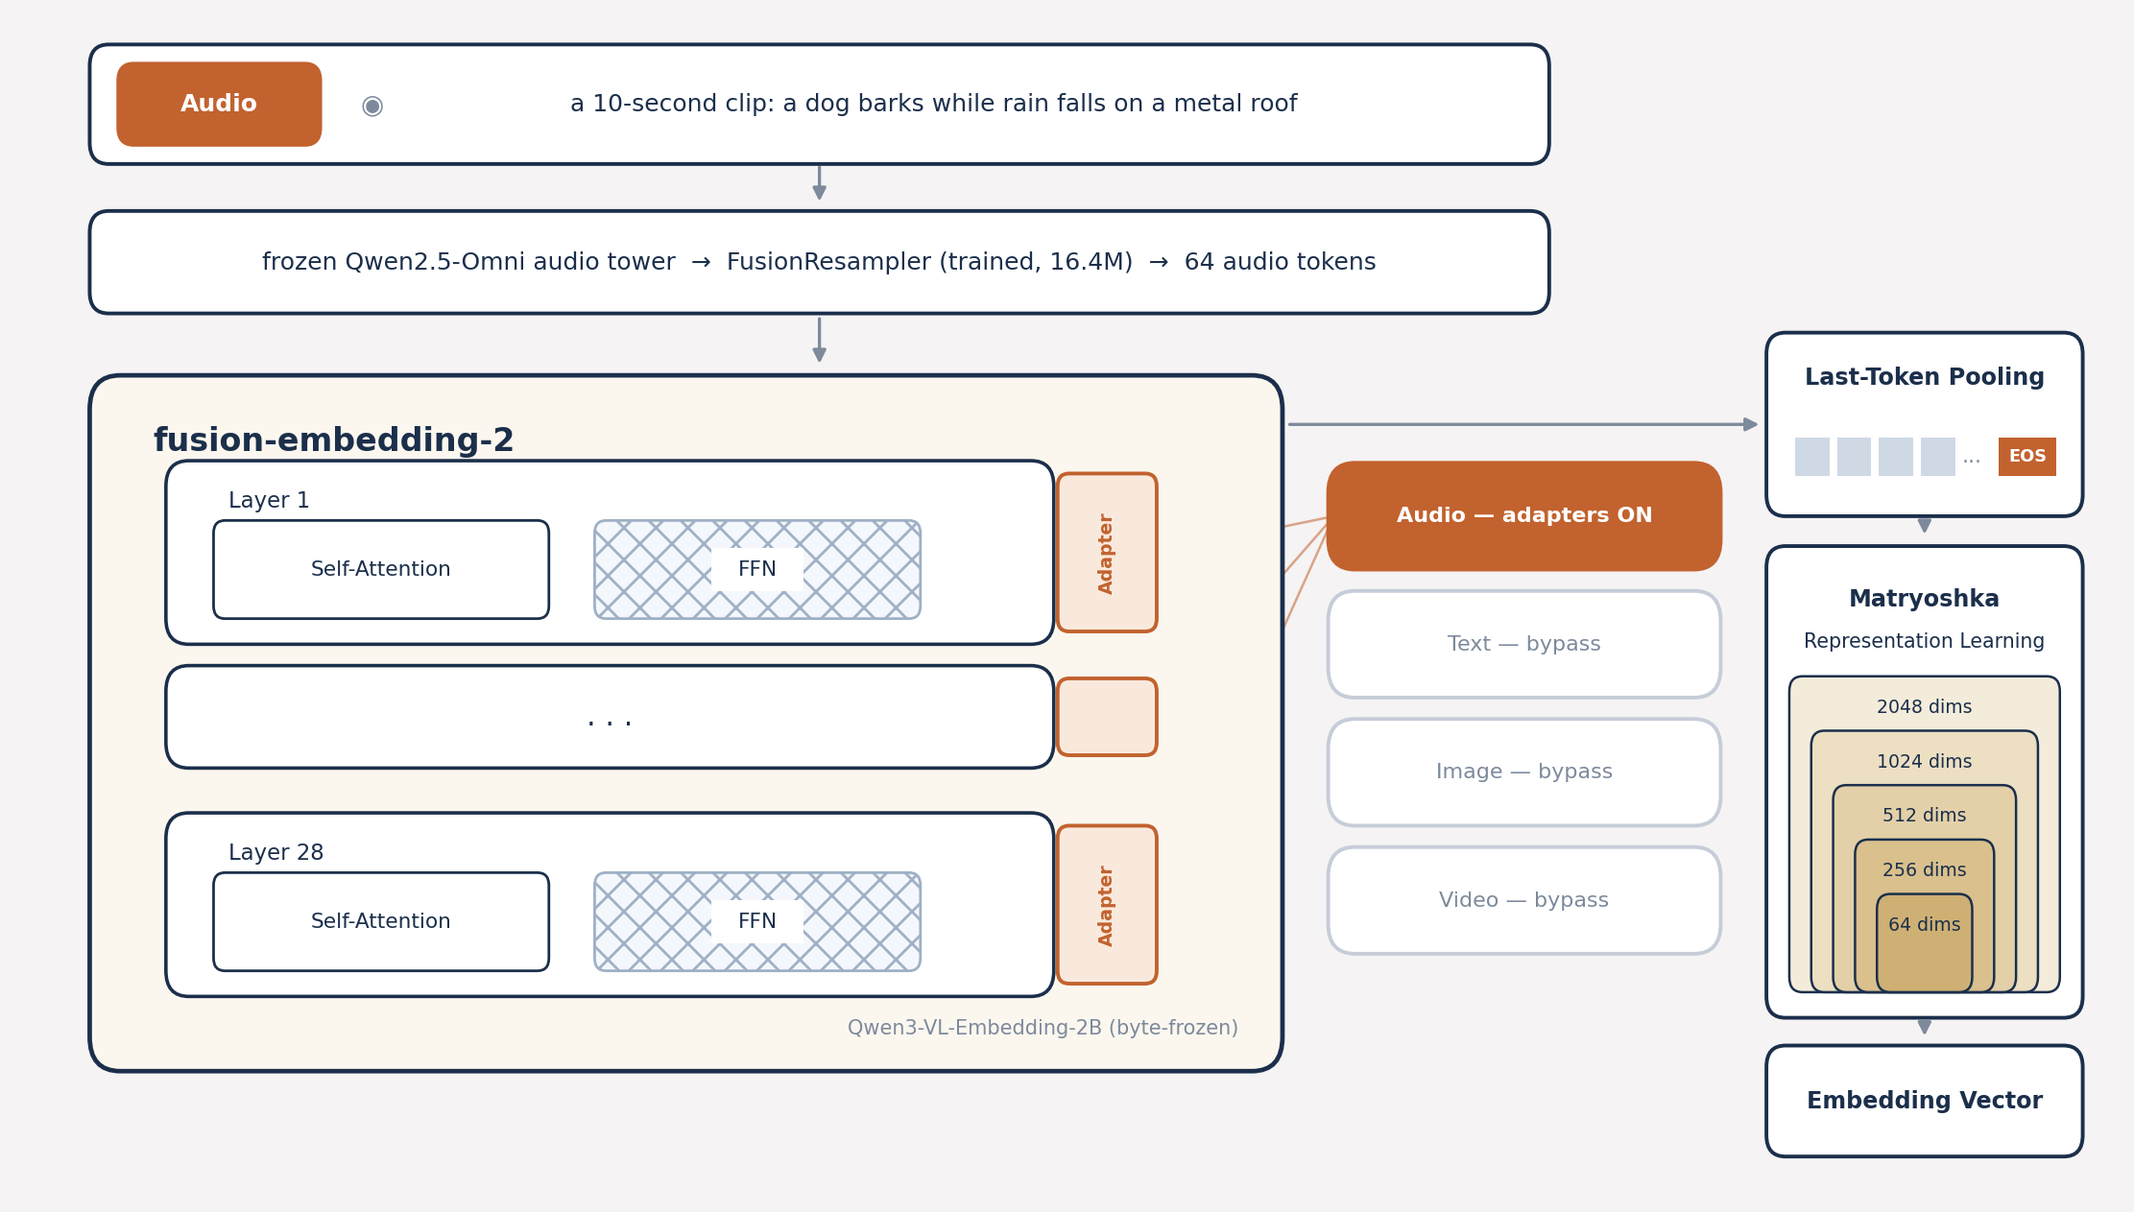Click the Embedding Vector box
The image size is (2134, 1212).
[1925, 1101]
